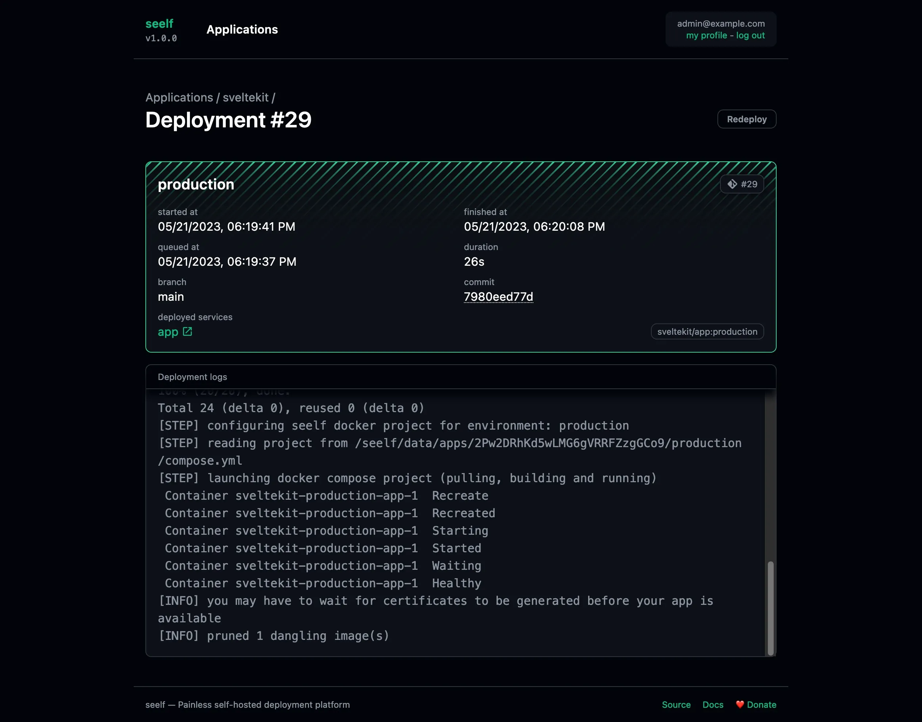This screenshot has width=922, height=722.
Task: Click the Deployment logs panel header
Action: pyautogui.click(x=193, y=377)
